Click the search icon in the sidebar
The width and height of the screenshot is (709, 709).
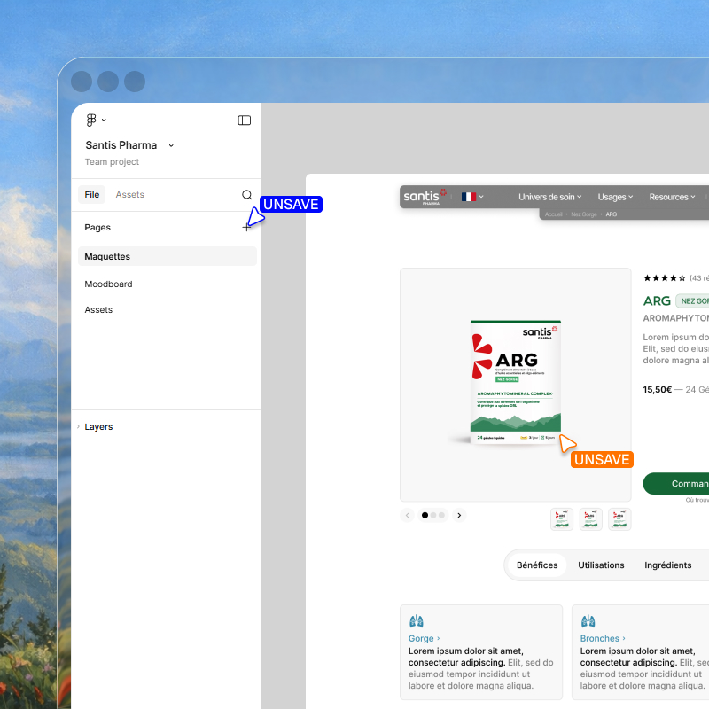[x=246, y=194]
